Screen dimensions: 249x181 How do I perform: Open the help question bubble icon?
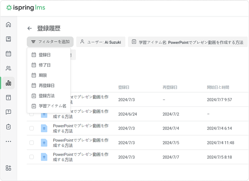8,112
